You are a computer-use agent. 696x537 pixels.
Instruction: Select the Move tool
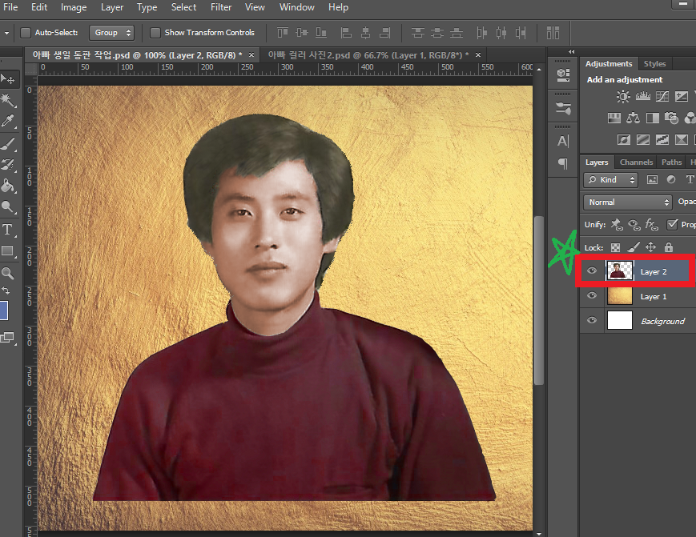click(x=8, y=79)
